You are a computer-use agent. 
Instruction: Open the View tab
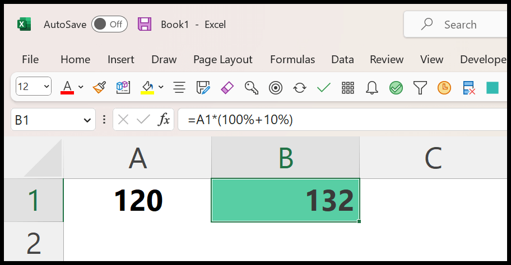pos(431,59)
